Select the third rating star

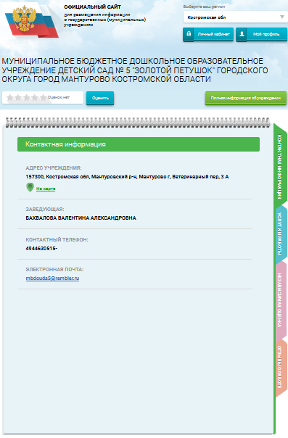[x=27, y=97]
